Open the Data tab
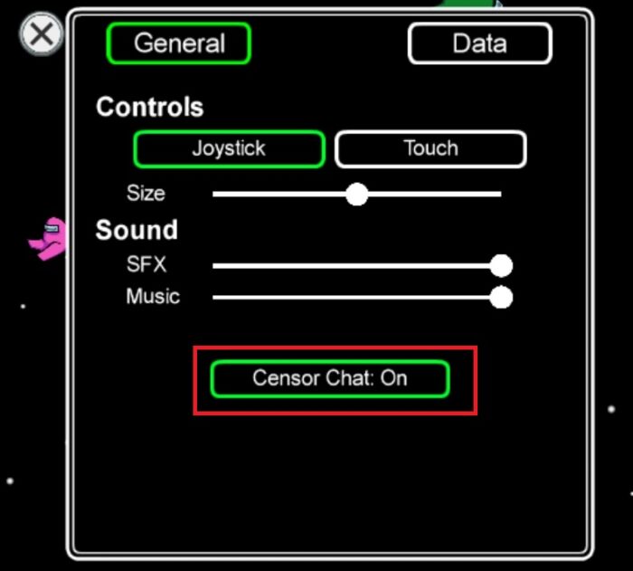Image resolution: width=633 pixels, height=571 pixels. pos(480,43)
